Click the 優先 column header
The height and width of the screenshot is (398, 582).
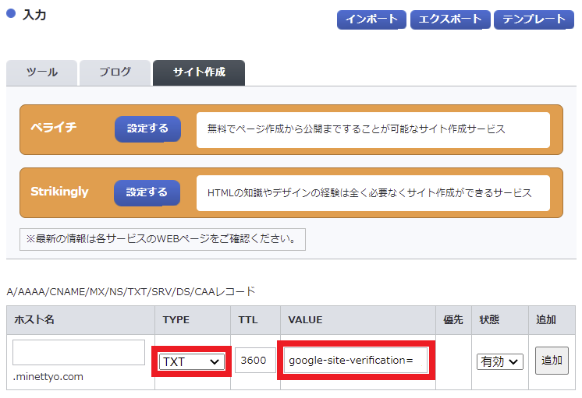[x=452, y=319]
